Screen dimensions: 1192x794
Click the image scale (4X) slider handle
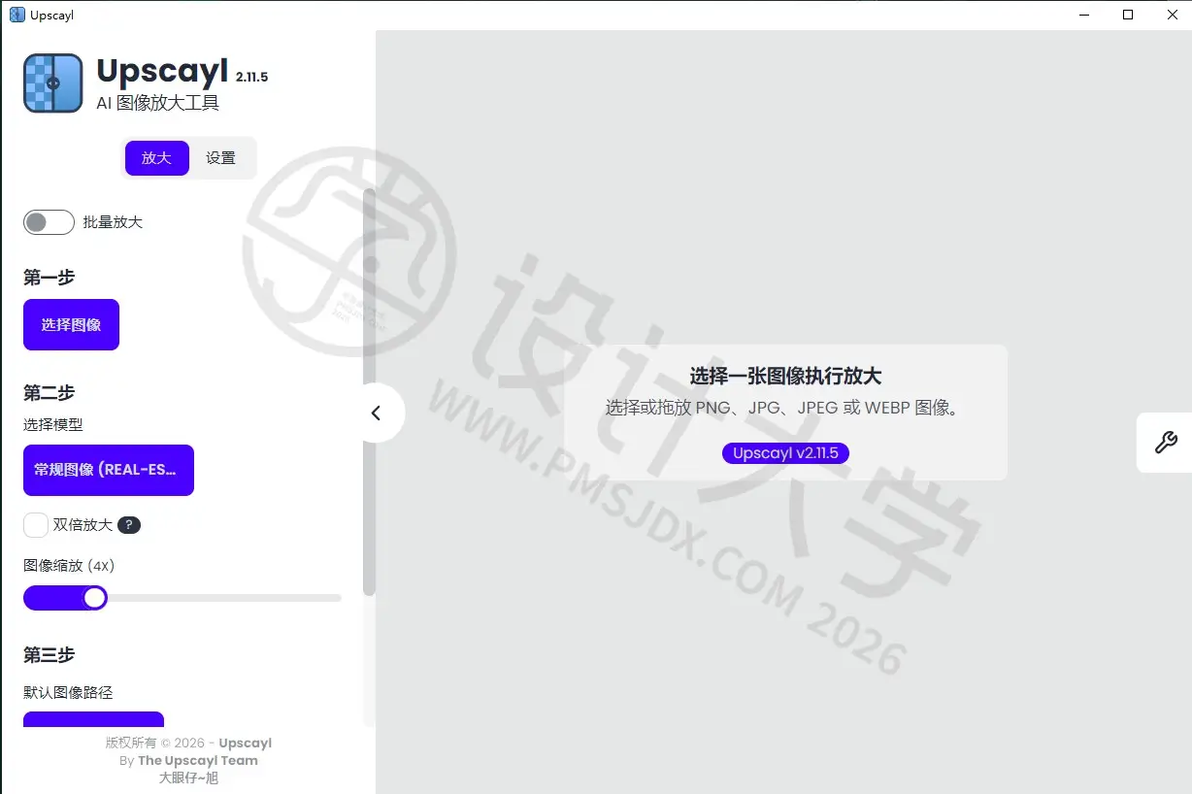click(x=94, y=598)
